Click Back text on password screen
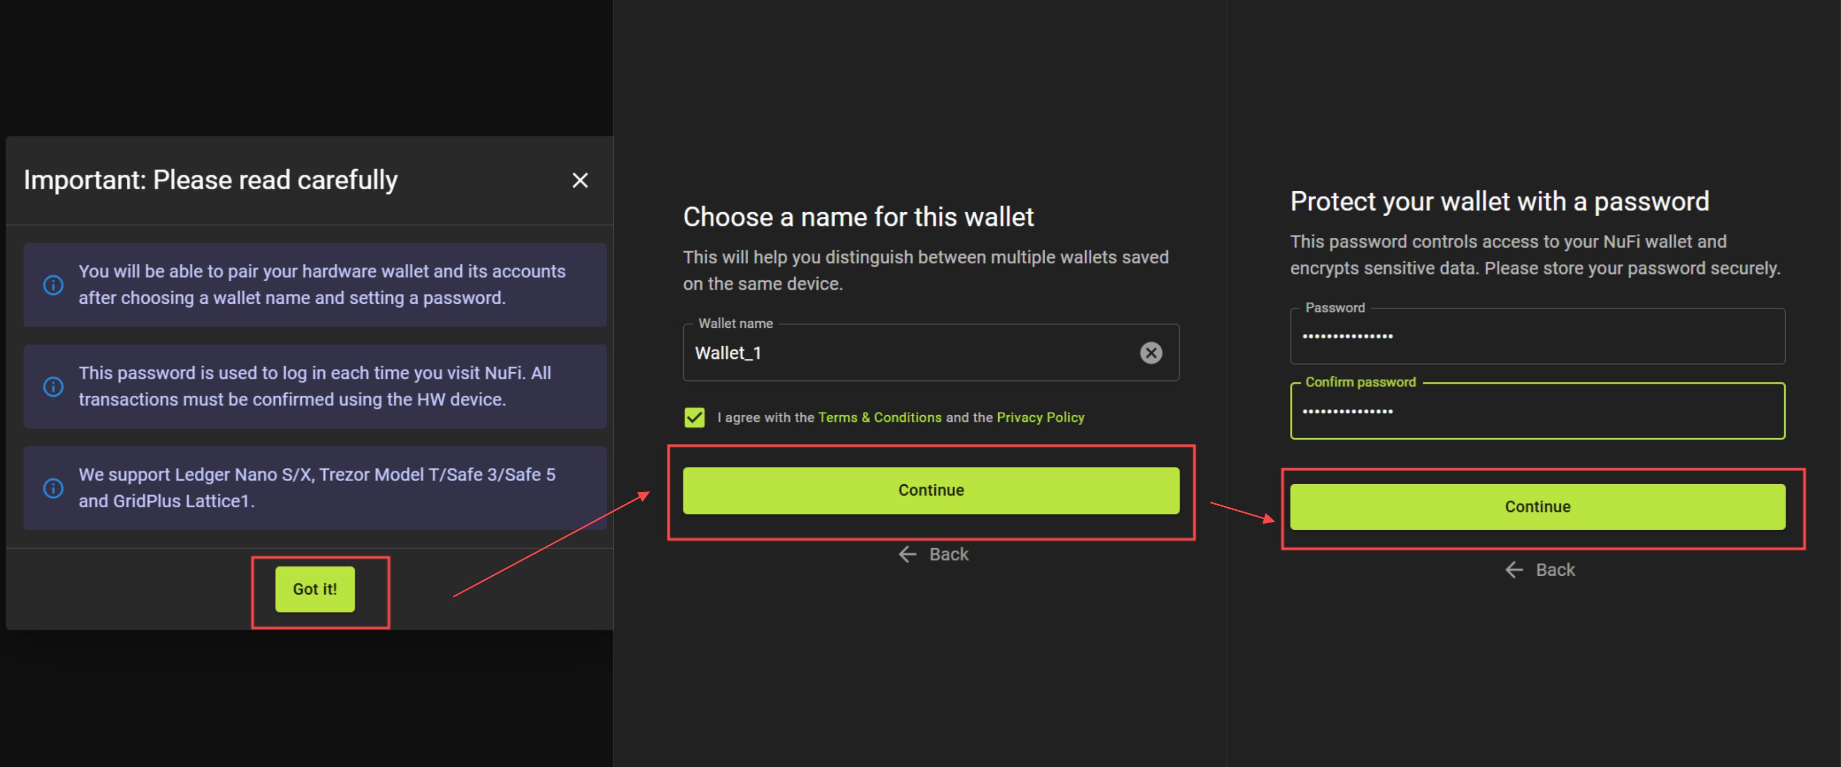Image resolution: width=1841 pixels, height=767 pixels. [1555, 570]
